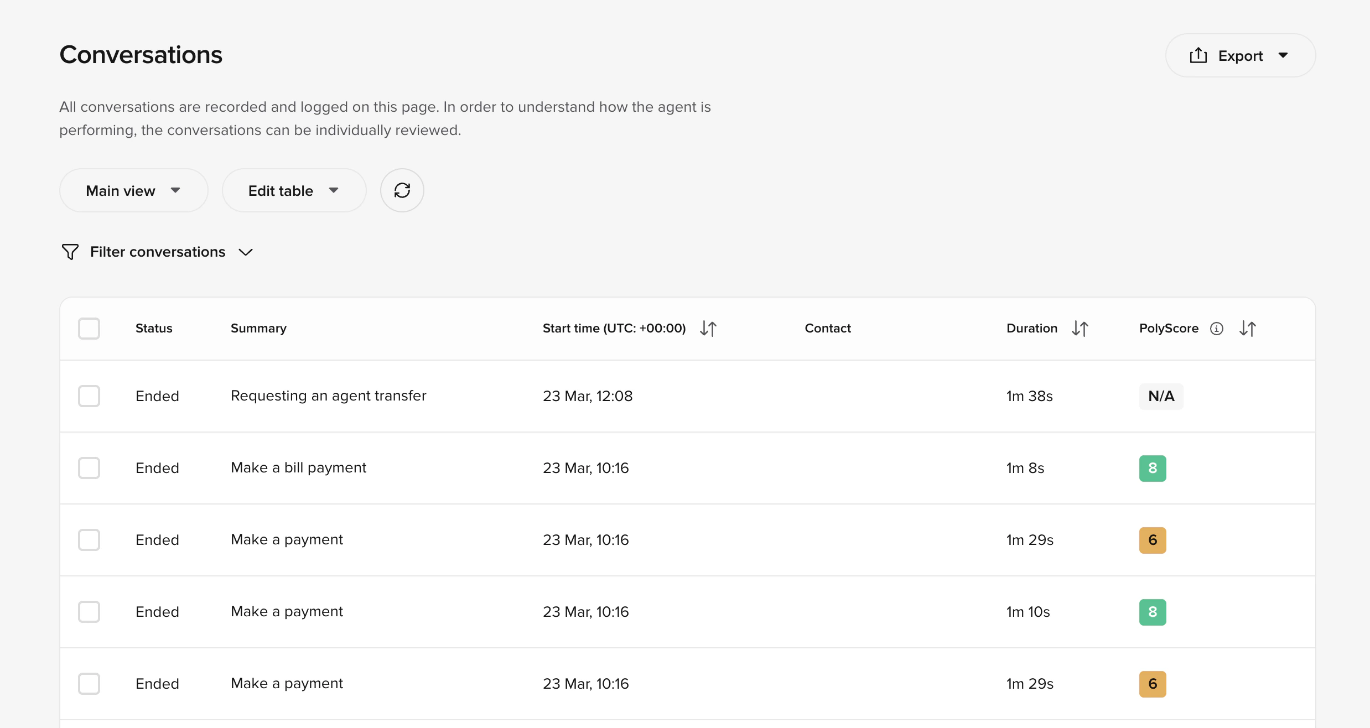Expand Filter conversations chevron
This screenshot has width=1370, height=728.
(246, 252)
